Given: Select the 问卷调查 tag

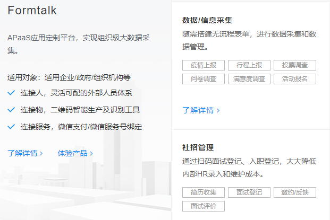Looking at the screenshot, I should point(203,79).
